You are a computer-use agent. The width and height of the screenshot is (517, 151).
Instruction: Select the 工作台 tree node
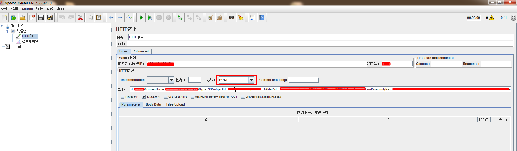[16, 46]
